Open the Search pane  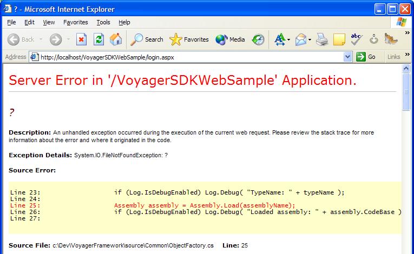pyautogui.click(x=147, y=39)
